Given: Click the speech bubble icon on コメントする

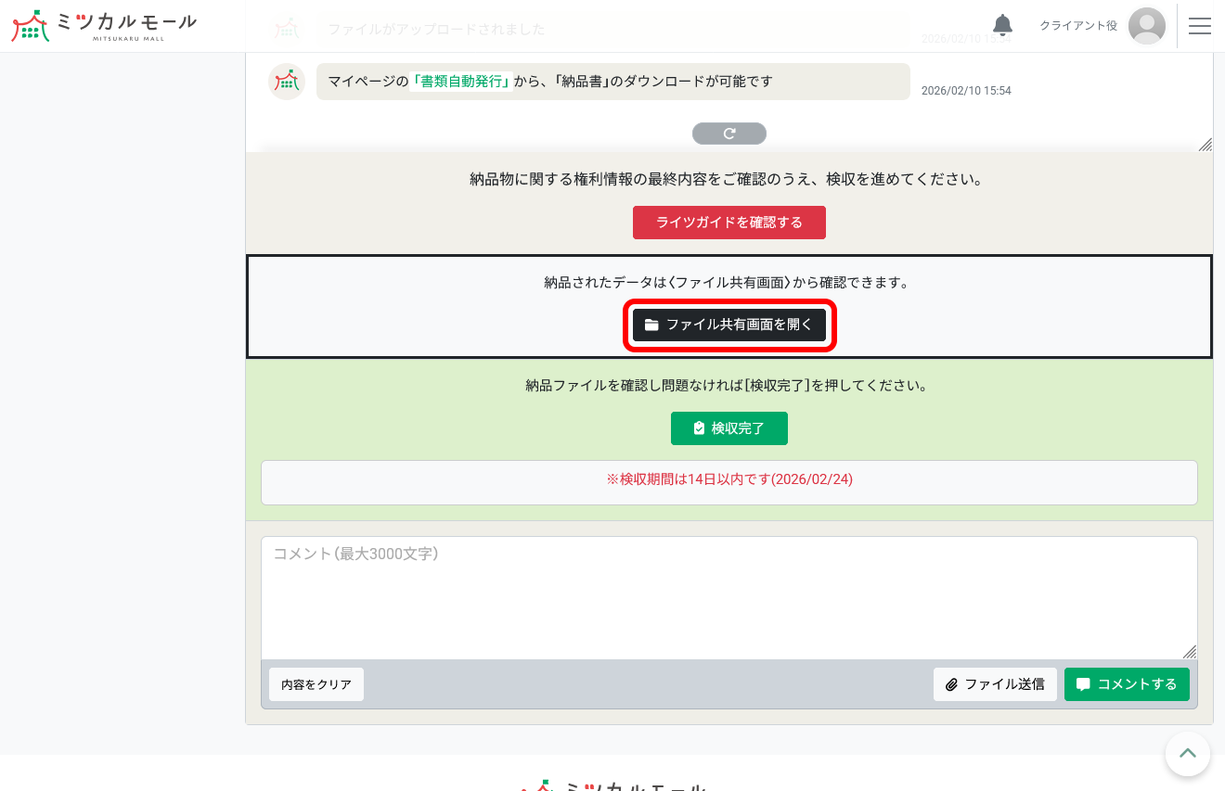Looking at the screenshot, I should point(1084,684).
